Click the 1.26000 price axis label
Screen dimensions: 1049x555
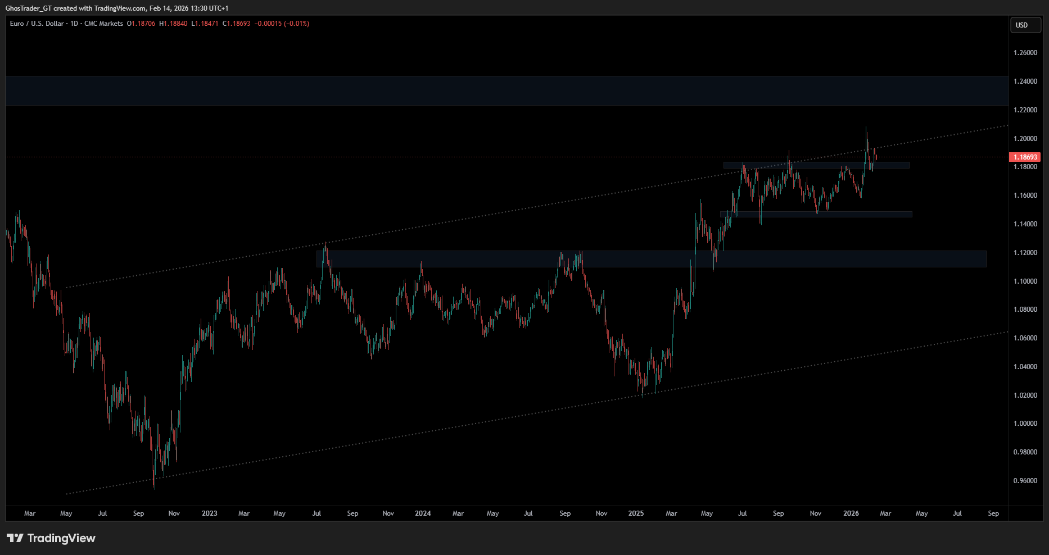click(x=1025, y=53)
